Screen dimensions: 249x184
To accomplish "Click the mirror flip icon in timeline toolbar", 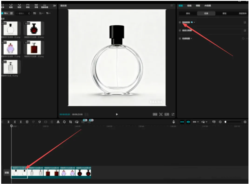I will pyautogui.click(x=58, y=122).
